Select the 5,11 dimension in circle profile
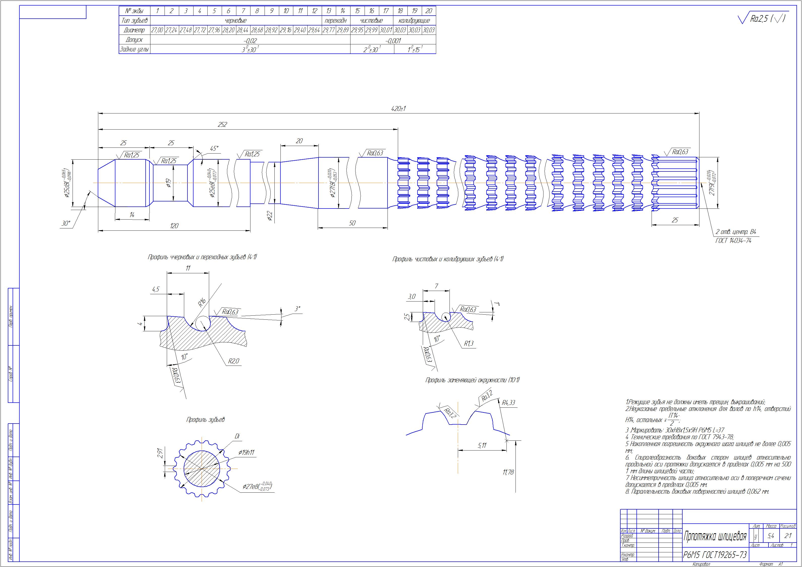This screenshot has height=567, width=802. click(x=482, y=445)
